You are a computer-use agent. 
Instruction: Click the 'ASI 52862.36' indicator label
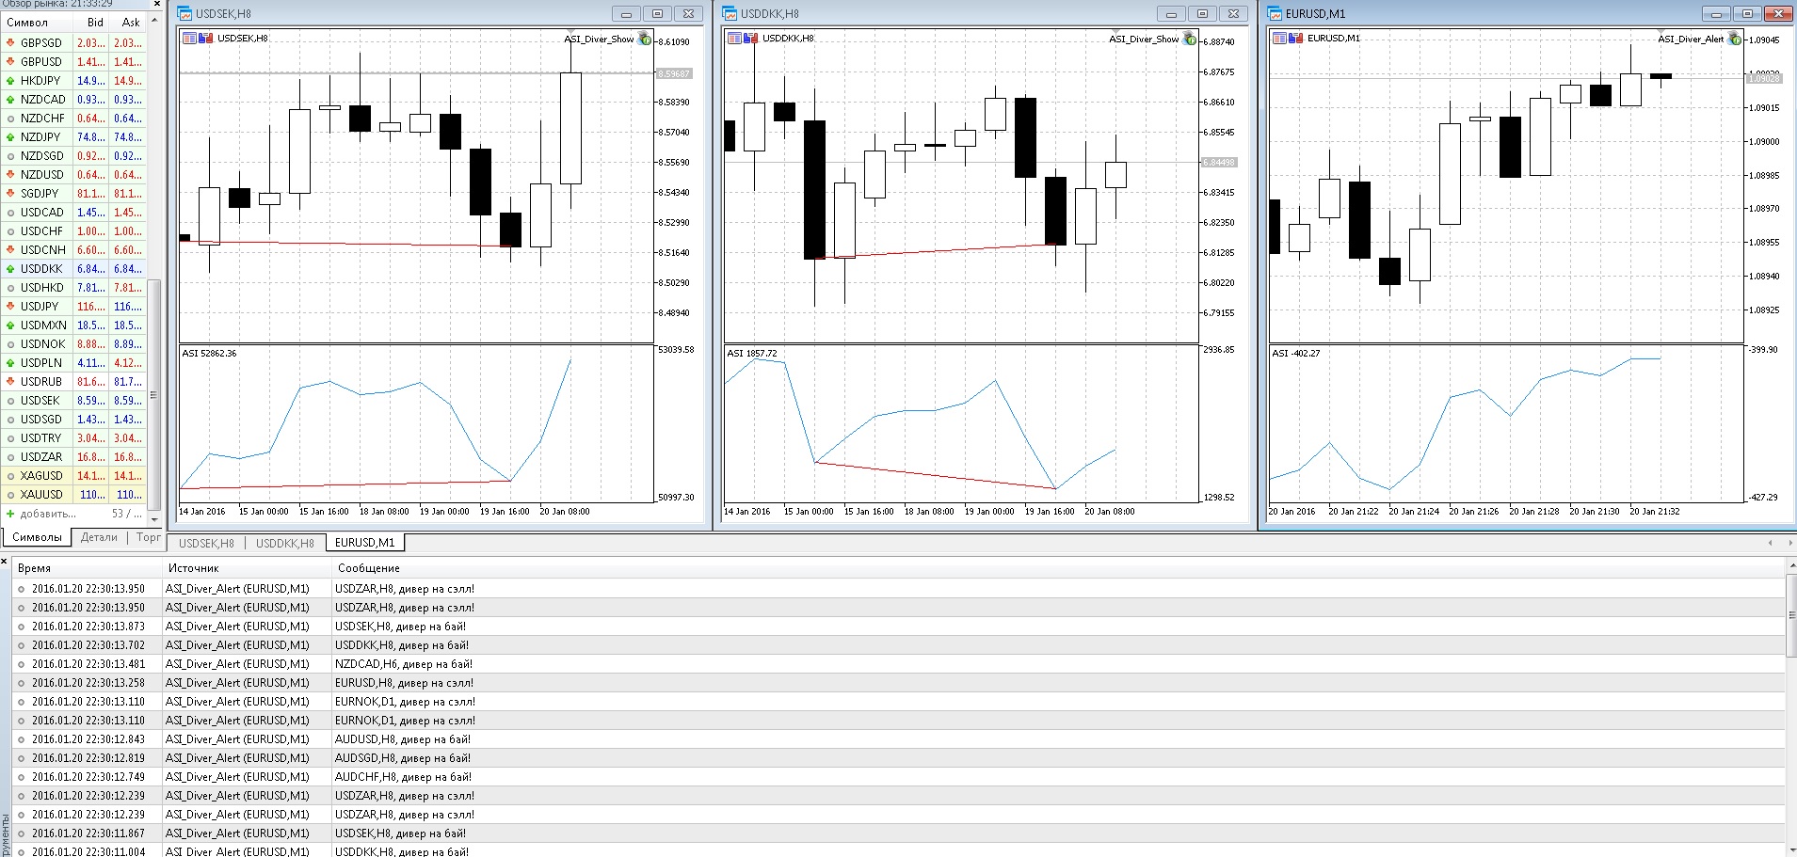click(x=209, y=354)
